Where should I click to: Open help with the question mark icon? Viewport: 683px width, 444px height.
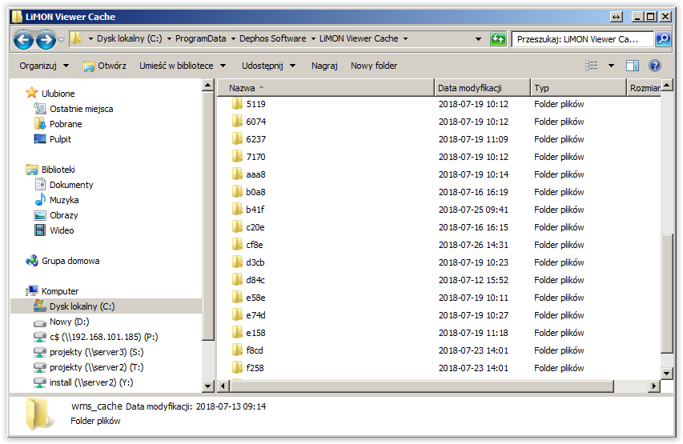tap(655, 66)
